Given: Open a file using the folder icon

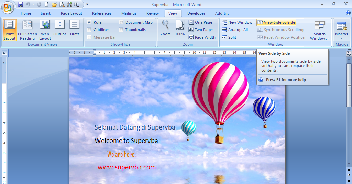Looking at the screenshot, I should pyautogui.click(x=54, y=4).
